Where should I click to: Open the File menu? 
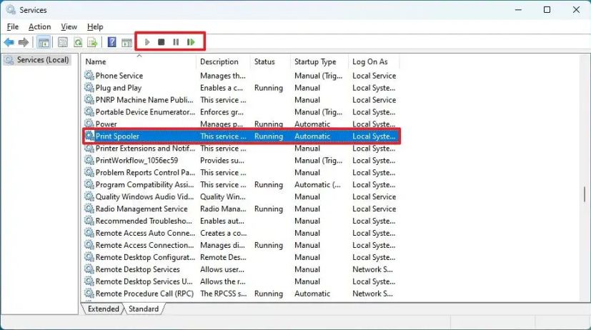12,26
